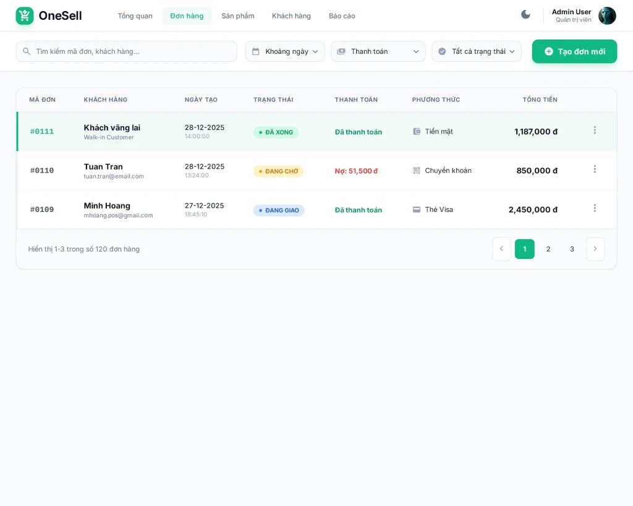Screen dimensions: 633x506
Task: Open the Admin User profile avatar
Action: tap(607, 16)
